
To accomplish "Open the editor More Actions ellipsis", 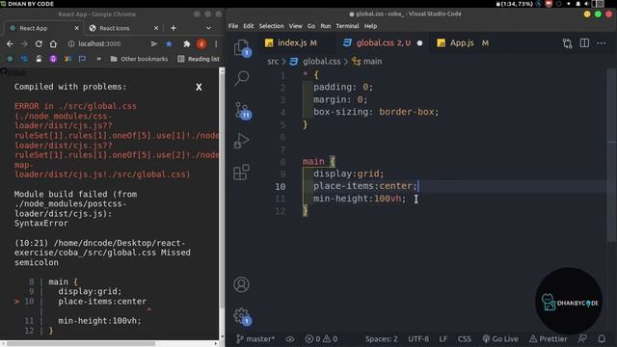I will click(602, 42).
